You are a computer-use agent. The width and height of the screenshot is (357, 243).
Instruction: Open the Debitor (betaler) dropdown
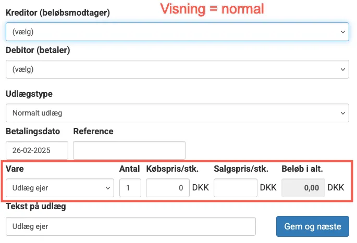pos(177,69)
